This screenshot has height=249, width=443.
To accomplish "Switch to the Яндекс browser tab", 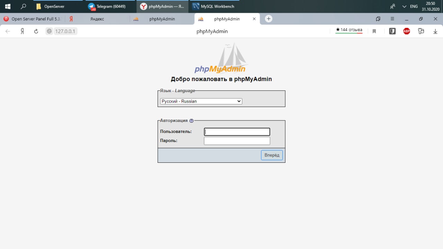I will [x=97, y=19].
